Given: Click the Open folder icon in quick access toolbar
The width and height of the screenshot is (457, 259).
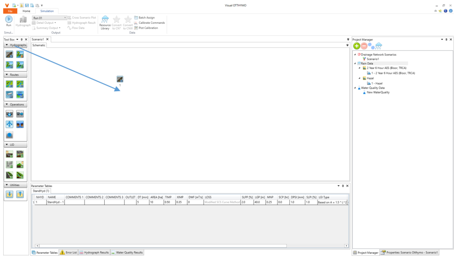Looking at the screenshot, I should coord(22,5).
